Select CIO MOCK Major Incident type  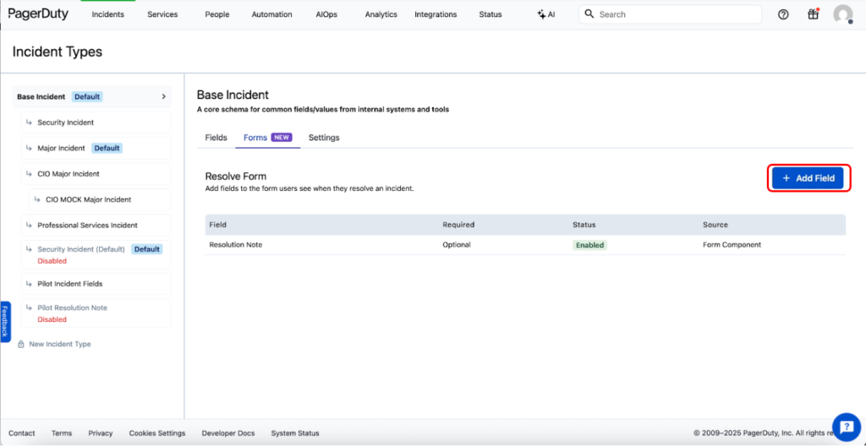tap(88, 200)
